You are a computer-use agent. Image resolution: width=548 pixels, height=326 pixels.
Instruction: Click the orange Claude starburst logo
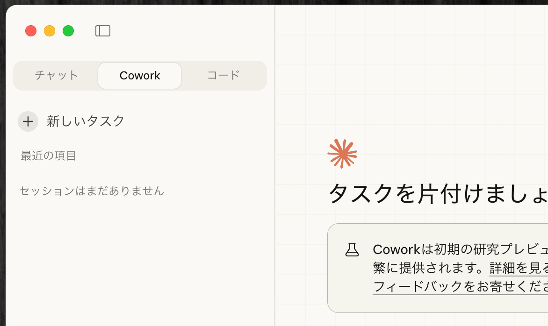click(342, 154)
